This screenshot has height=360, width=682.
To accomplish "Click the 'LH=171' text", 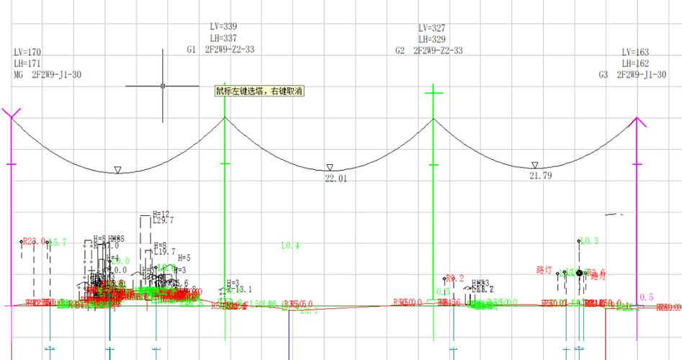I will point(27,63).
